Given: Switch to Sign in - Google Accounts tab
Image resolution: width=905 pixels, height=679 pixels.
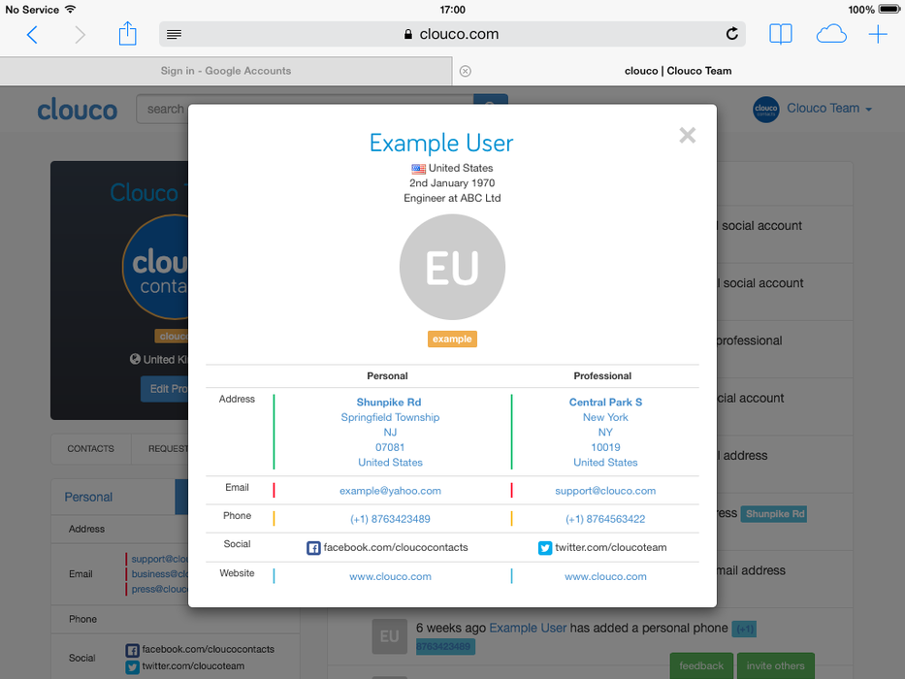Looking at the screenshot, I should (226, 71).
